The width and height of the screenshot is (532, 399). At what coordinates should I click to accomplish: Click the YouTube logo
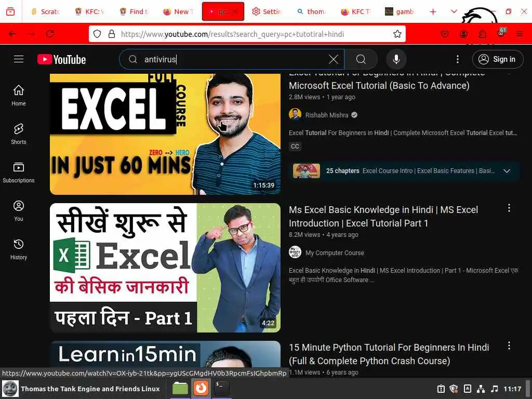(x=61, y=59)
